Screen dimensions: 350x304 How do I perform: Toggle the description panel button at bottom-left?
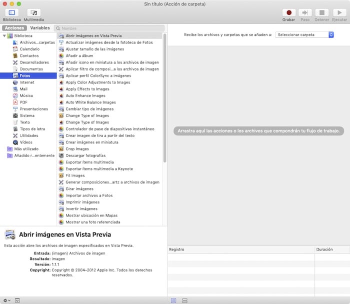tap(17, 300)
